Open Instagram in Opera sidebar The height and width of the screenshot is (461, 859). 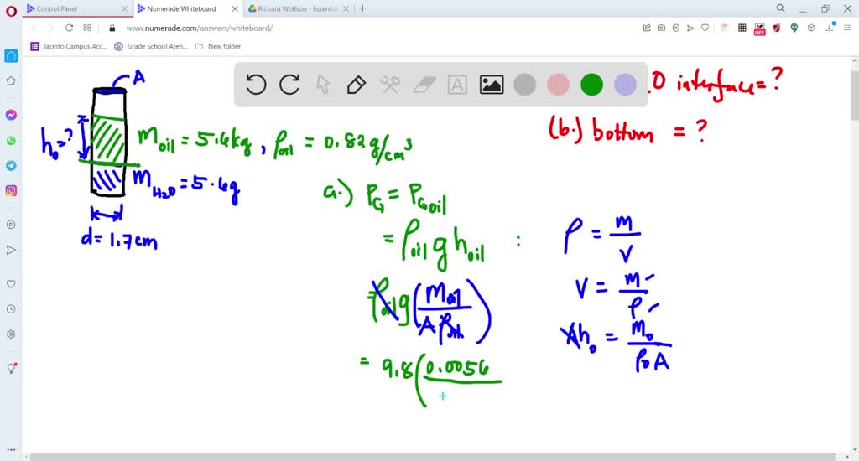(11, 190)
